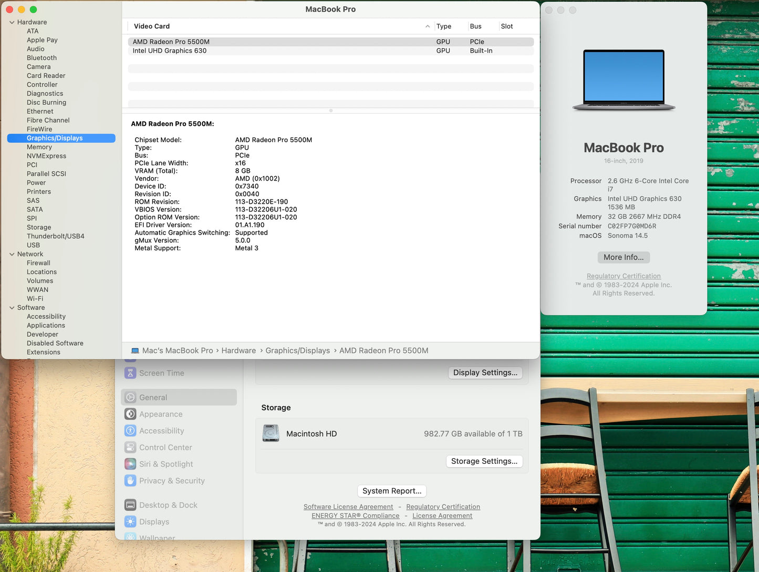Image resolution: width=759 pixels, height=572 pixels.
Task: Open Screen Time settings
Action: pyautogui.click(x=161, y=373)
